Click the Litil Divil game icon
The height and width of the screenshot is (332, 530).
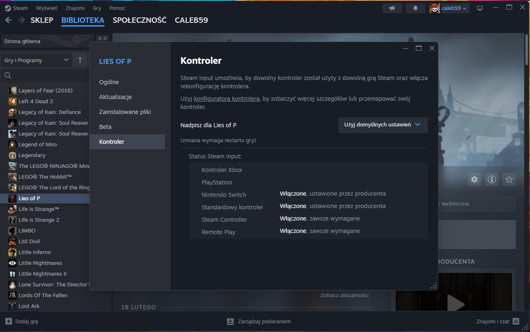click(12, 241)
